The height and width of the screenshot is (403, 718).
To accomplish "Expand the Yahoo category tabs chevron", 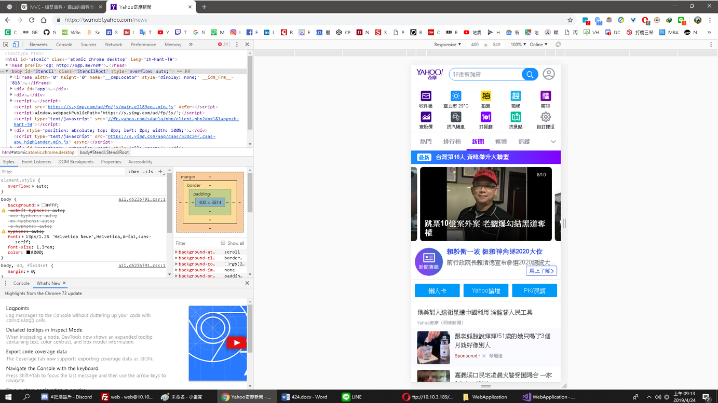I will [x=553, y=142].
